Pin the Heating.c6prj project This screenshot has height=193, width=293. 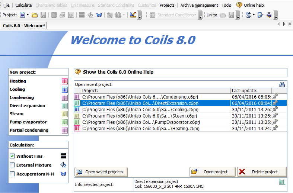(275, 128)
